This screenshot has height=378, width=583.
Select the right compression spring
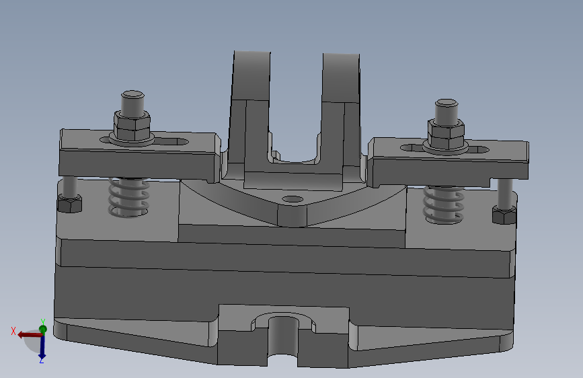tap(444, 204)
